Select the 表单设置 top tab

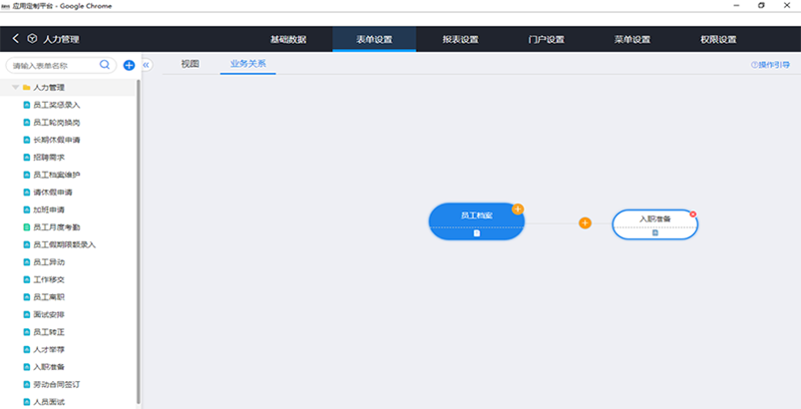[x=374, y=39]
